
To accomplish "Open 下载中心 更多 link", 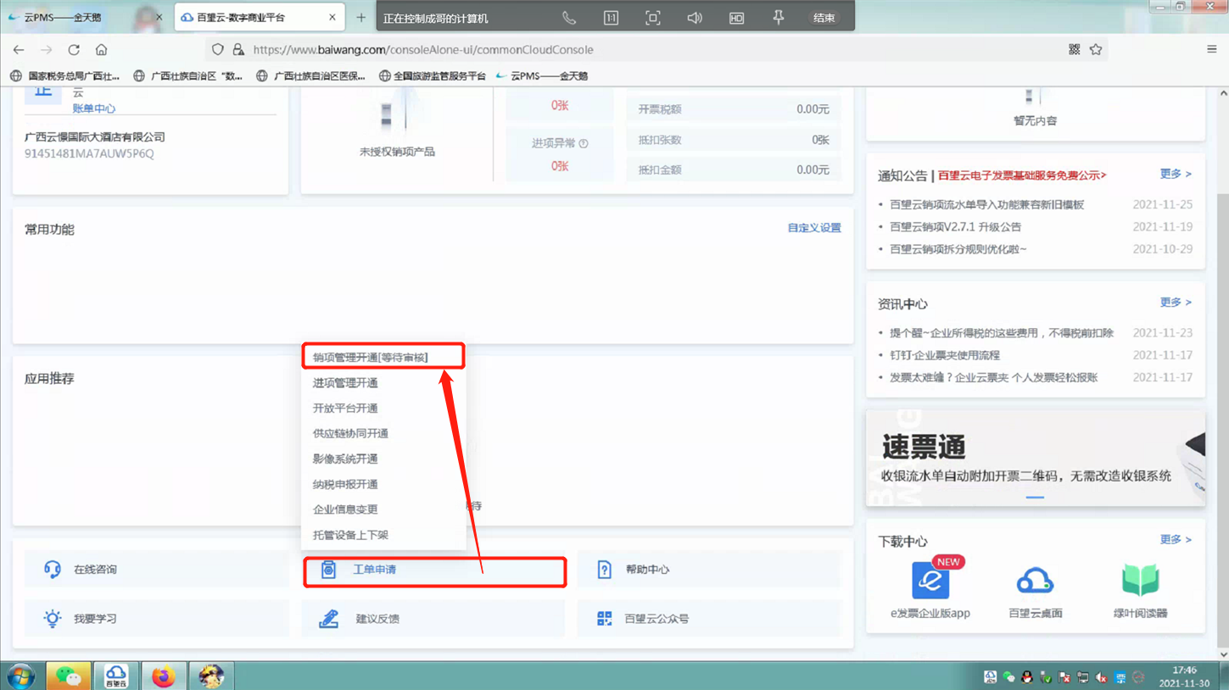I will [1175, 540].
